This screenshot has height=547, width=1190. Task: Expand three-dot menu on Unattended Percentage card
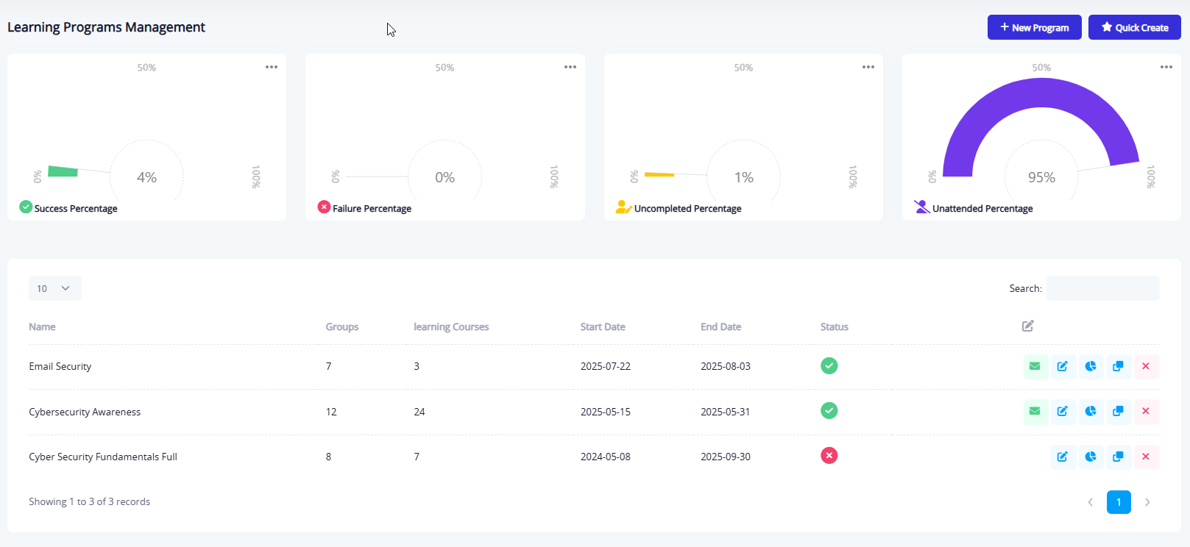click(x=1166, y=67)
